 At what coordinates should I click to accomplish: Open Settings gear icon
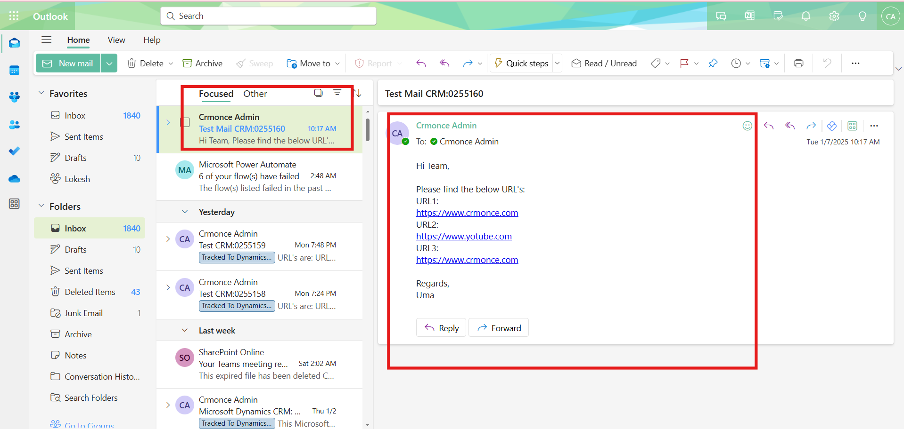pyautogui.click(x=834, y=16)
